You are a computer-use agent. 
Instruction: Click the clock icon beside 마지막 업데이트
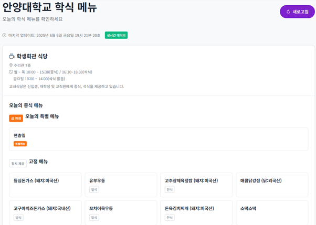coord(5,36)
